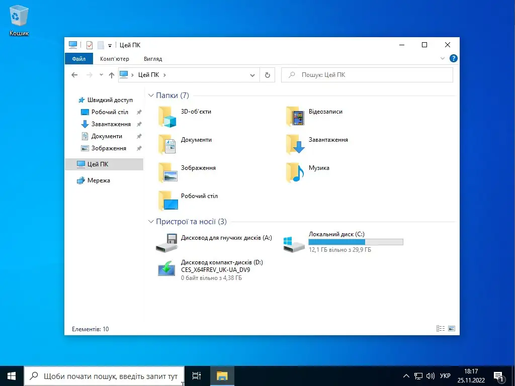Click the taskbar search box
Image resolution: width=515 pixels, height=386 pixels.
[104, 376]
